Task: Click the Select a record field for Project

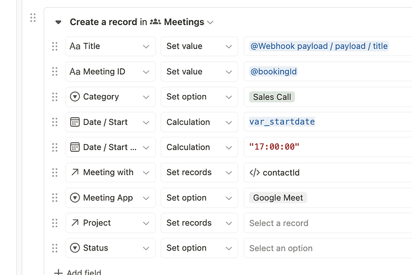Action: coord(328,223)
